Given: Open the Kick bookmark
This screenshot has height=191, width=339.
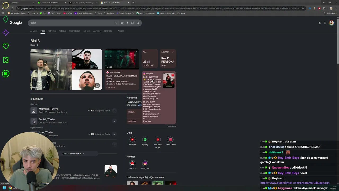Looking at the screenshot, I should 43,13.
